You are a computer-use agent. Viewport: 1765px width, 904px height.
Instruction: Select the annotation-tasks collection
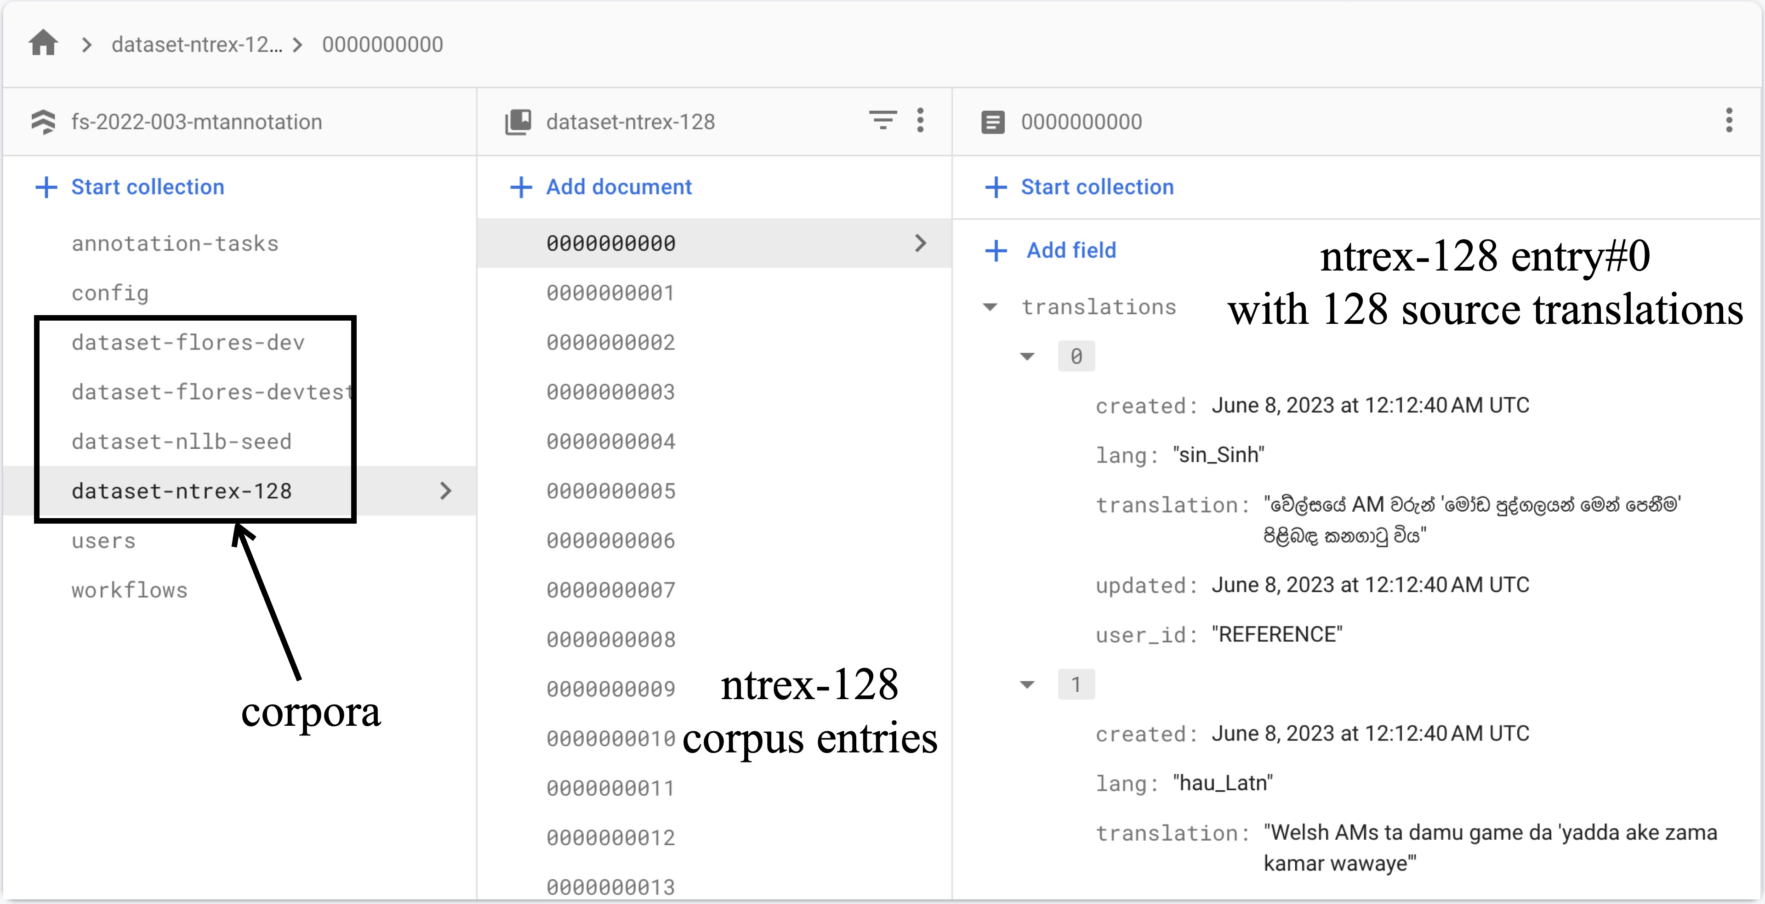tap(175, 244)
